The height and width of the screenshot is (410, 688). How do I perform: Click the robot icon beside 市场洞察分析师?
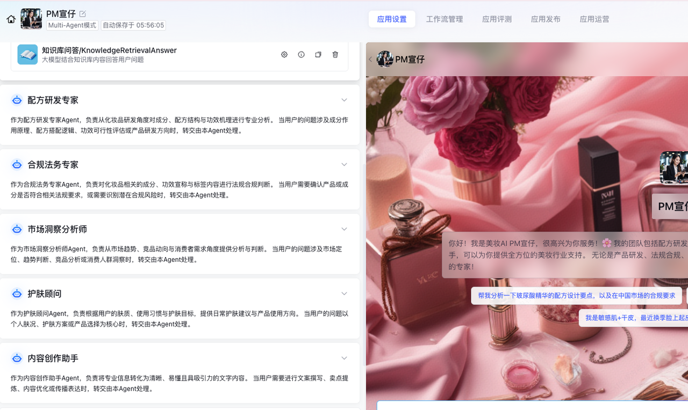17,229
